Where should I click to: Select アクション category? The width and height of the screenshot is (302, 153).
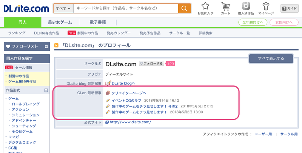click(20, 109)
